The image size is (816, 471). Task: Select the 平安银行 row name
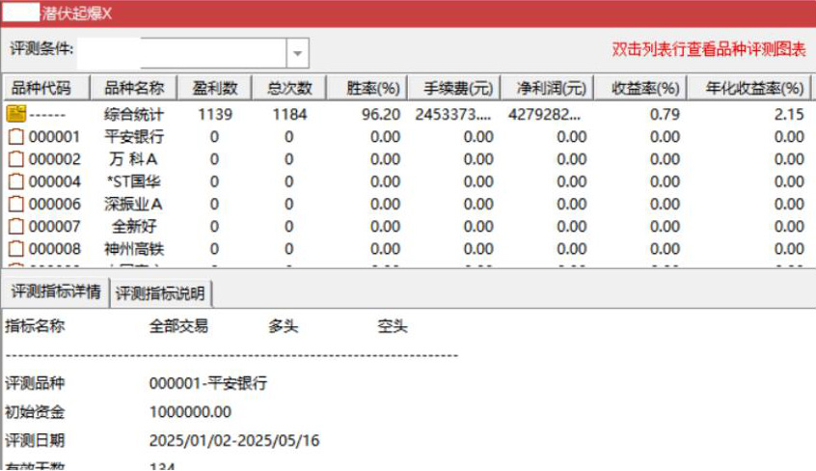click(134, 136)
